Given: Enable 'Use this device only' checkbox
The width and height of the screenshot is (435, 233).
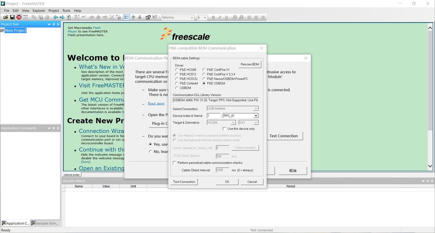Looking at the screenshot, I should 224,129.
